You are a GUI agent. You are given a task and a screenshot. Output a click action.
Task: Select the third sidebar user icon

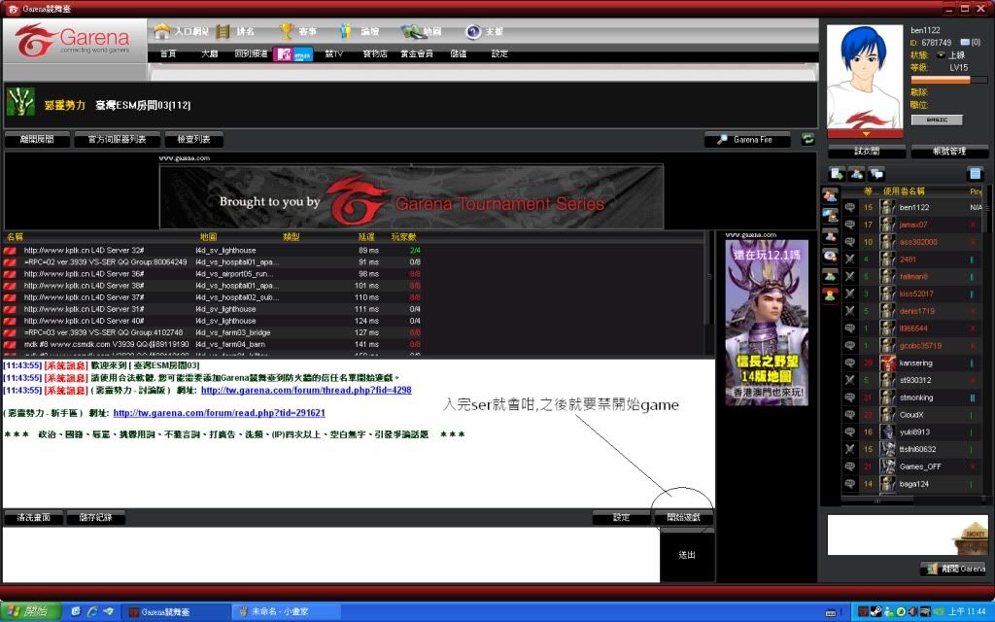(830, 235)
